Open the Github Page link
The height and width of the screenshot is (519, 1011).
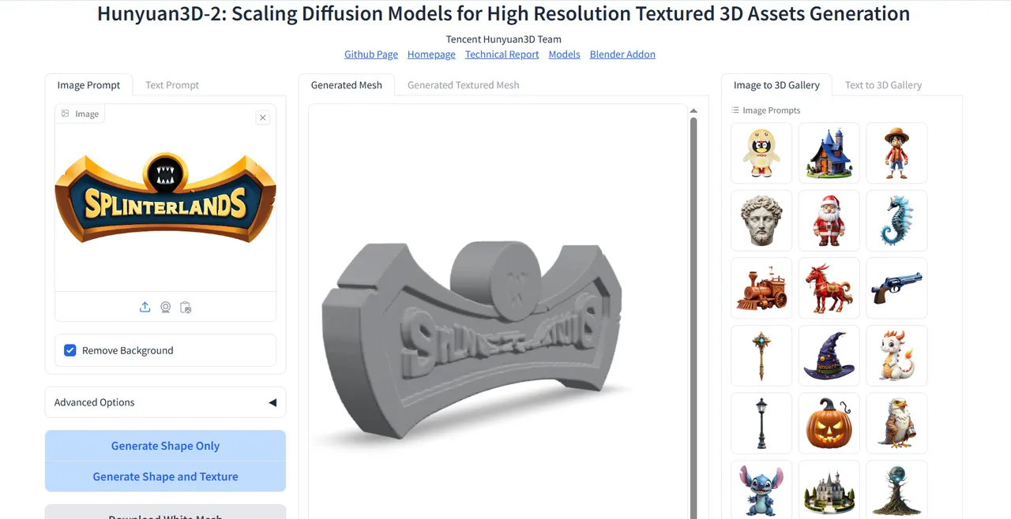point(371,54)
